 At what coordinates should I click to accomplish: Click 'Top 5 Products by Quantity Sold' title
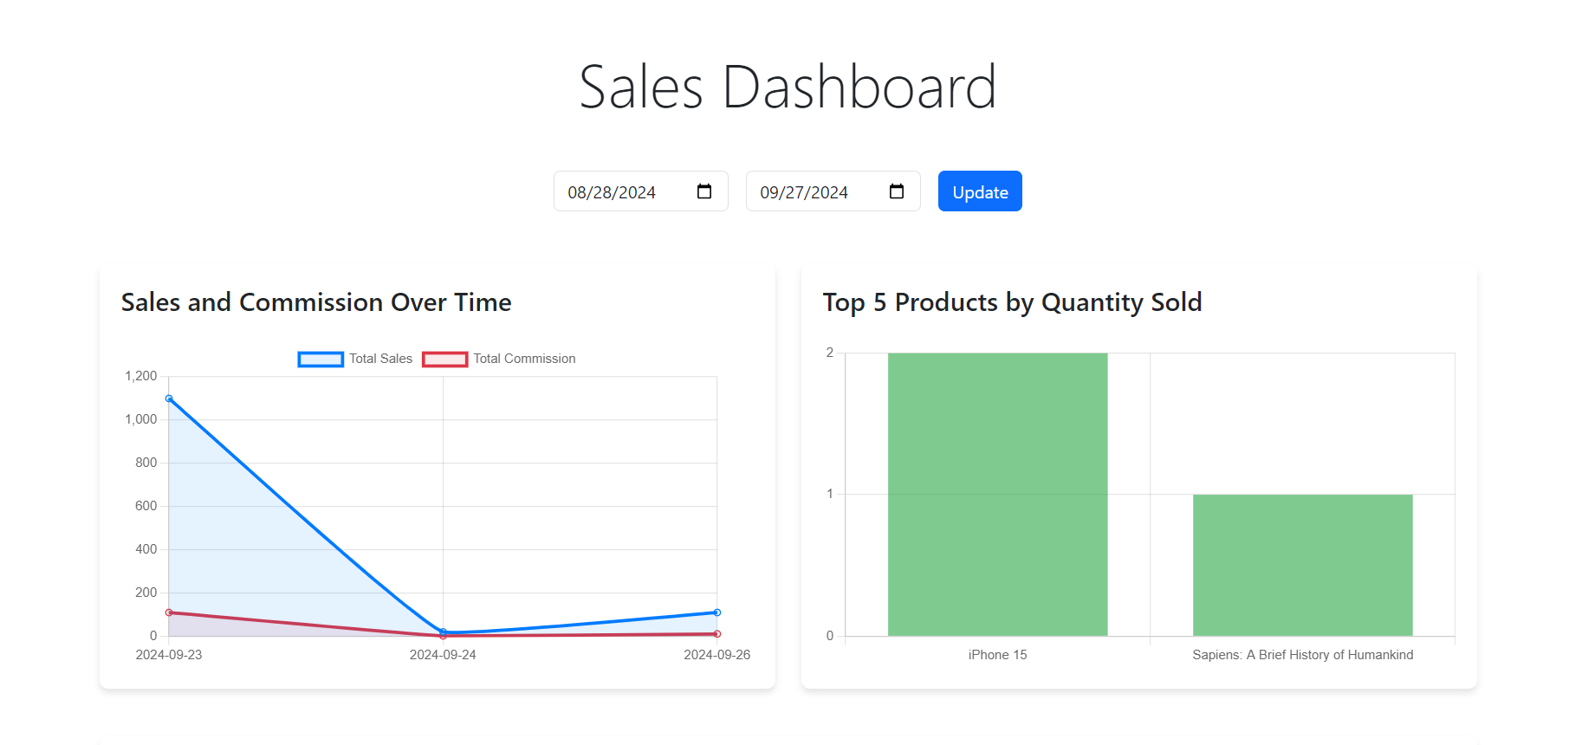click(x=1012, y=302)
